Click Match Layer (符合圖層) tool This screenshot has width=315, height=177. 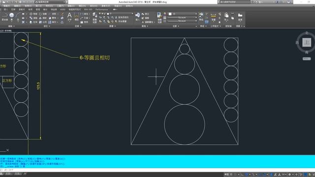click(121, 21)
